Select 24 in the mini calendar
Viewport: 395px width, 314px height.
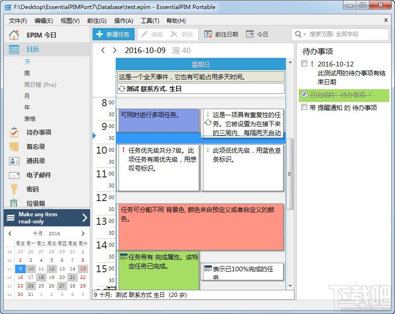pyautogui.click(x=31, y=286)
